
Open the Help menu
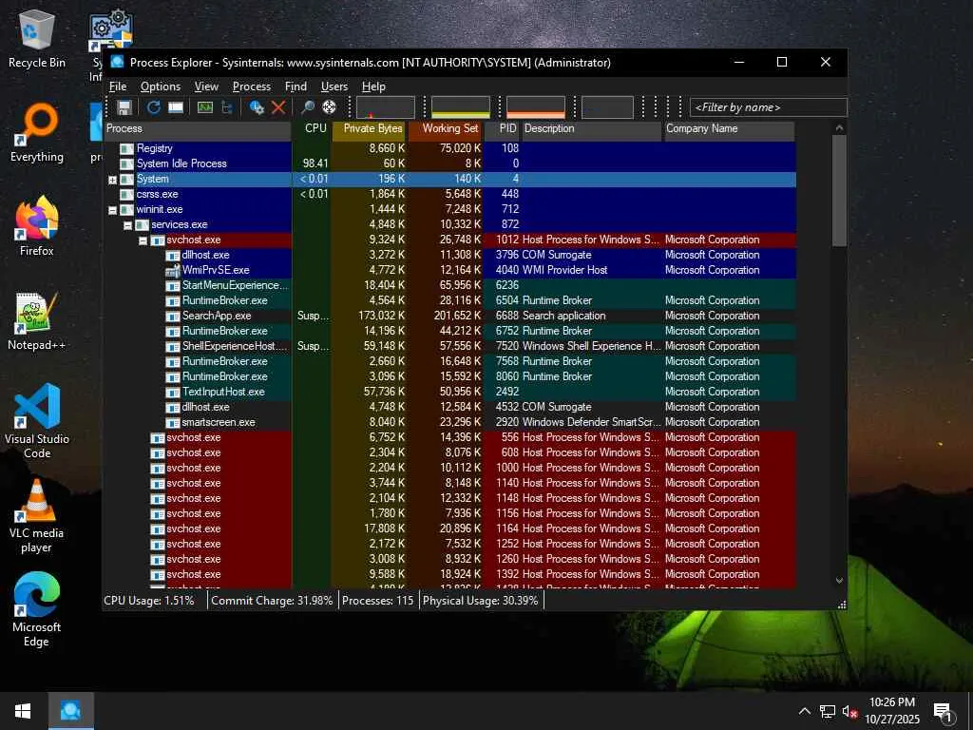pyautogui.click(x=373, y=86)
